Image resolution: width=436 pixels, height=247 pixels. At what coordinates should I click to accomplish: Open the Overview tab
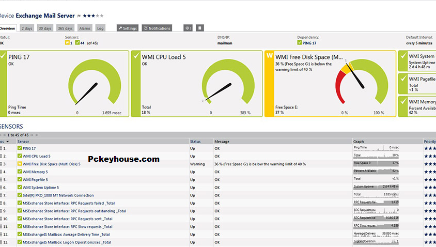pyautogui.click(x=8, y=28)
